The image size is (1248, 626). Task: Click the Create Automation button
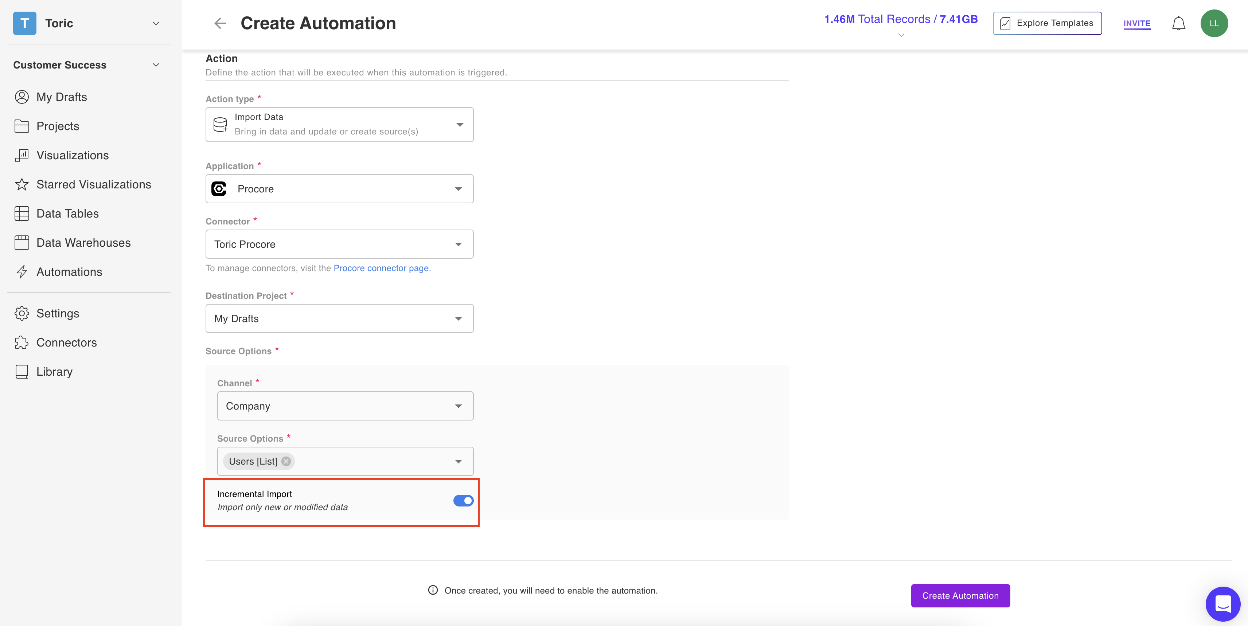click(960, 595)
